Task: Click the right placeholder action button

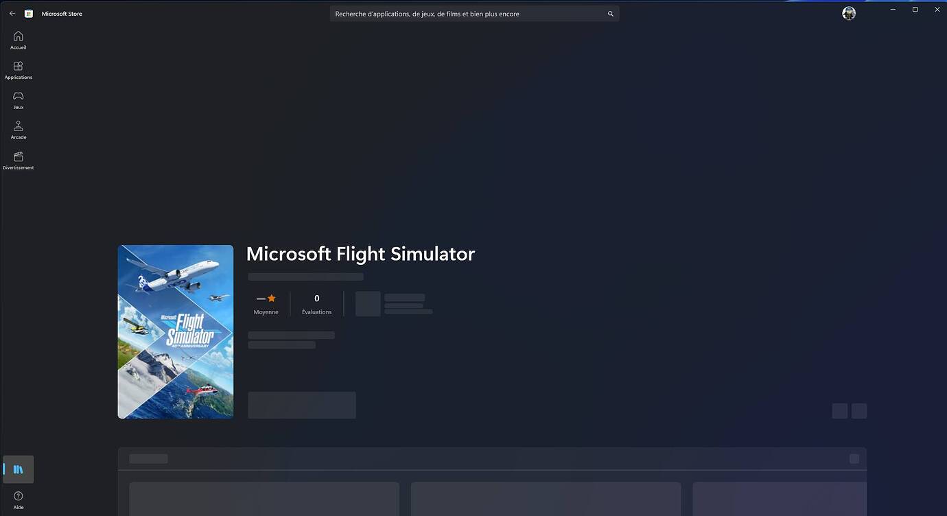Action: coord(859,410)
